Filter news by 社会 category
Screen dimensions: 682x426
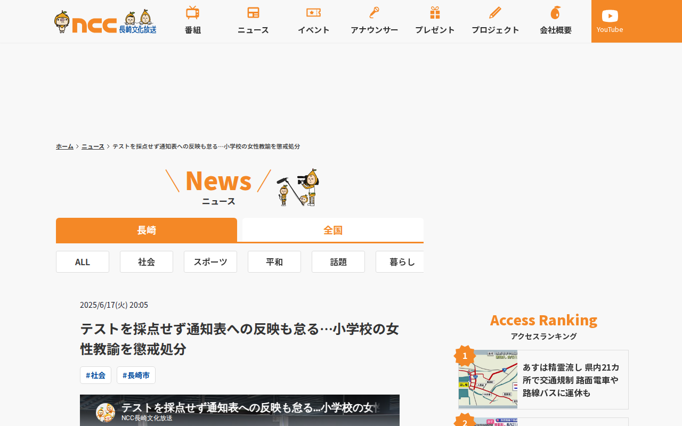coord(147,262)
